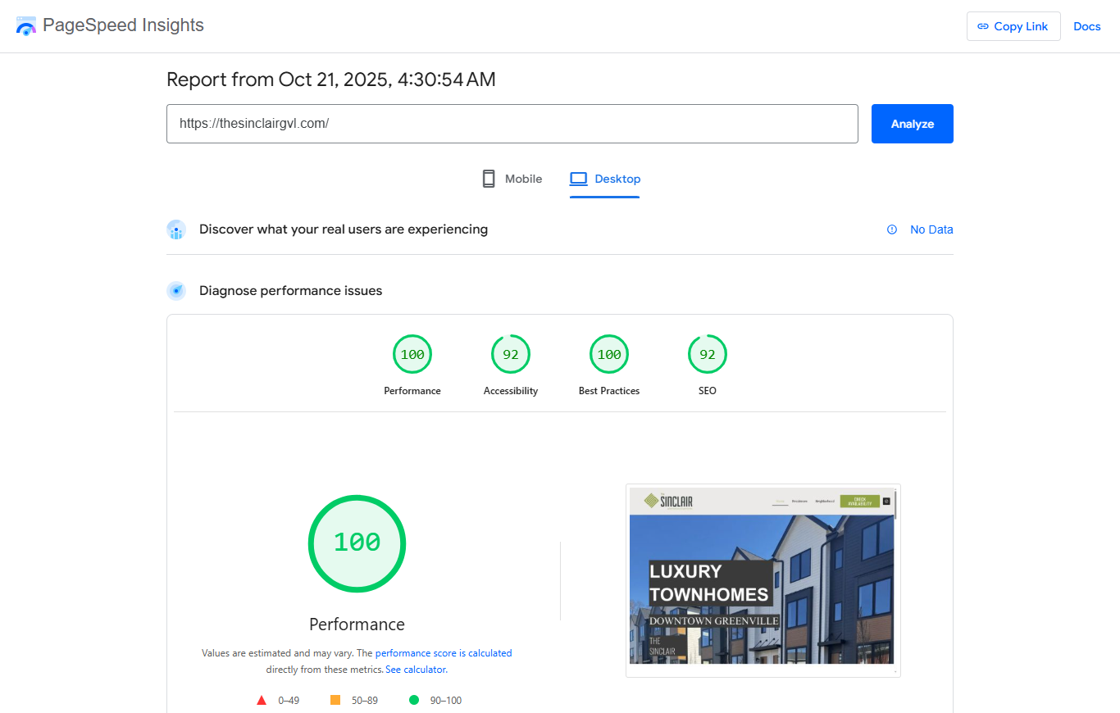Click the real users experience icon
Image resolution: width=1120 pixels, height=713 pixels.
176,229
